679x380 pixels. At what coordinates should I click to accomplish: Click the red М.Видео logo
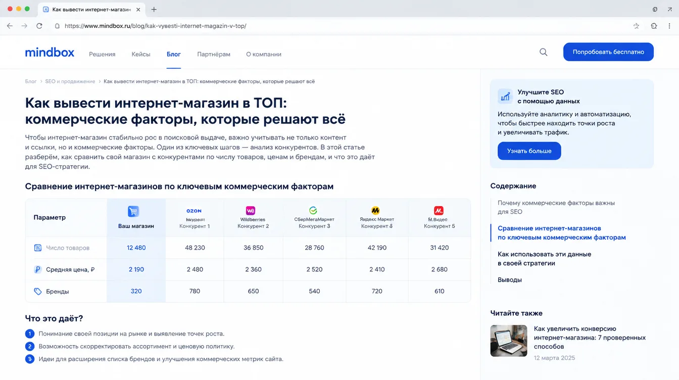pyautogui.click(x=439, y=210)
